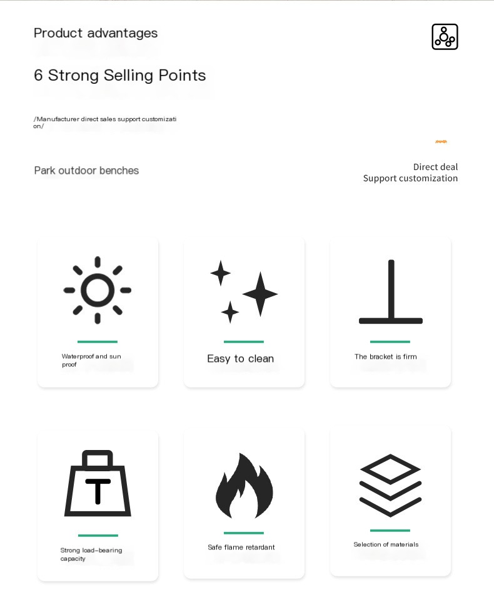494x610 pixels.
Task: Click the sparkle stars easy-clean icon
Action: click(244, 292)
